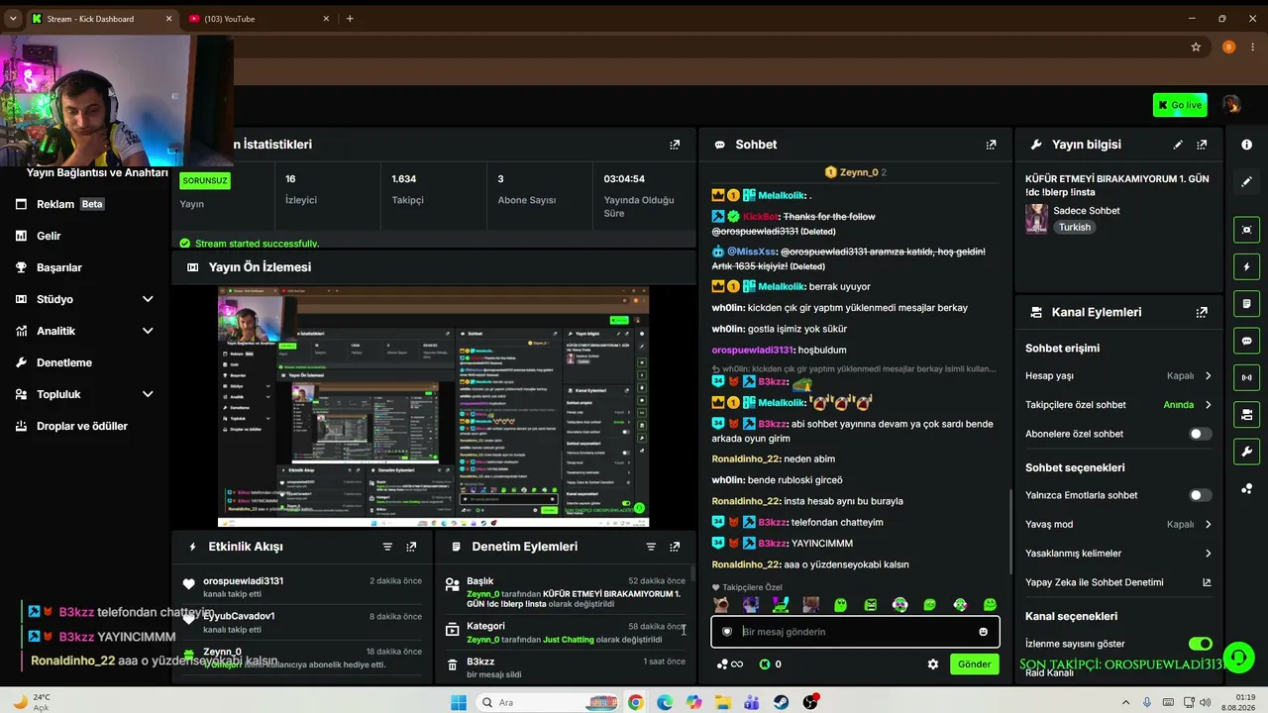Pop out the Sohbet chat panel
This screenshot has width=1268, height=713.
tap(991, 145)
